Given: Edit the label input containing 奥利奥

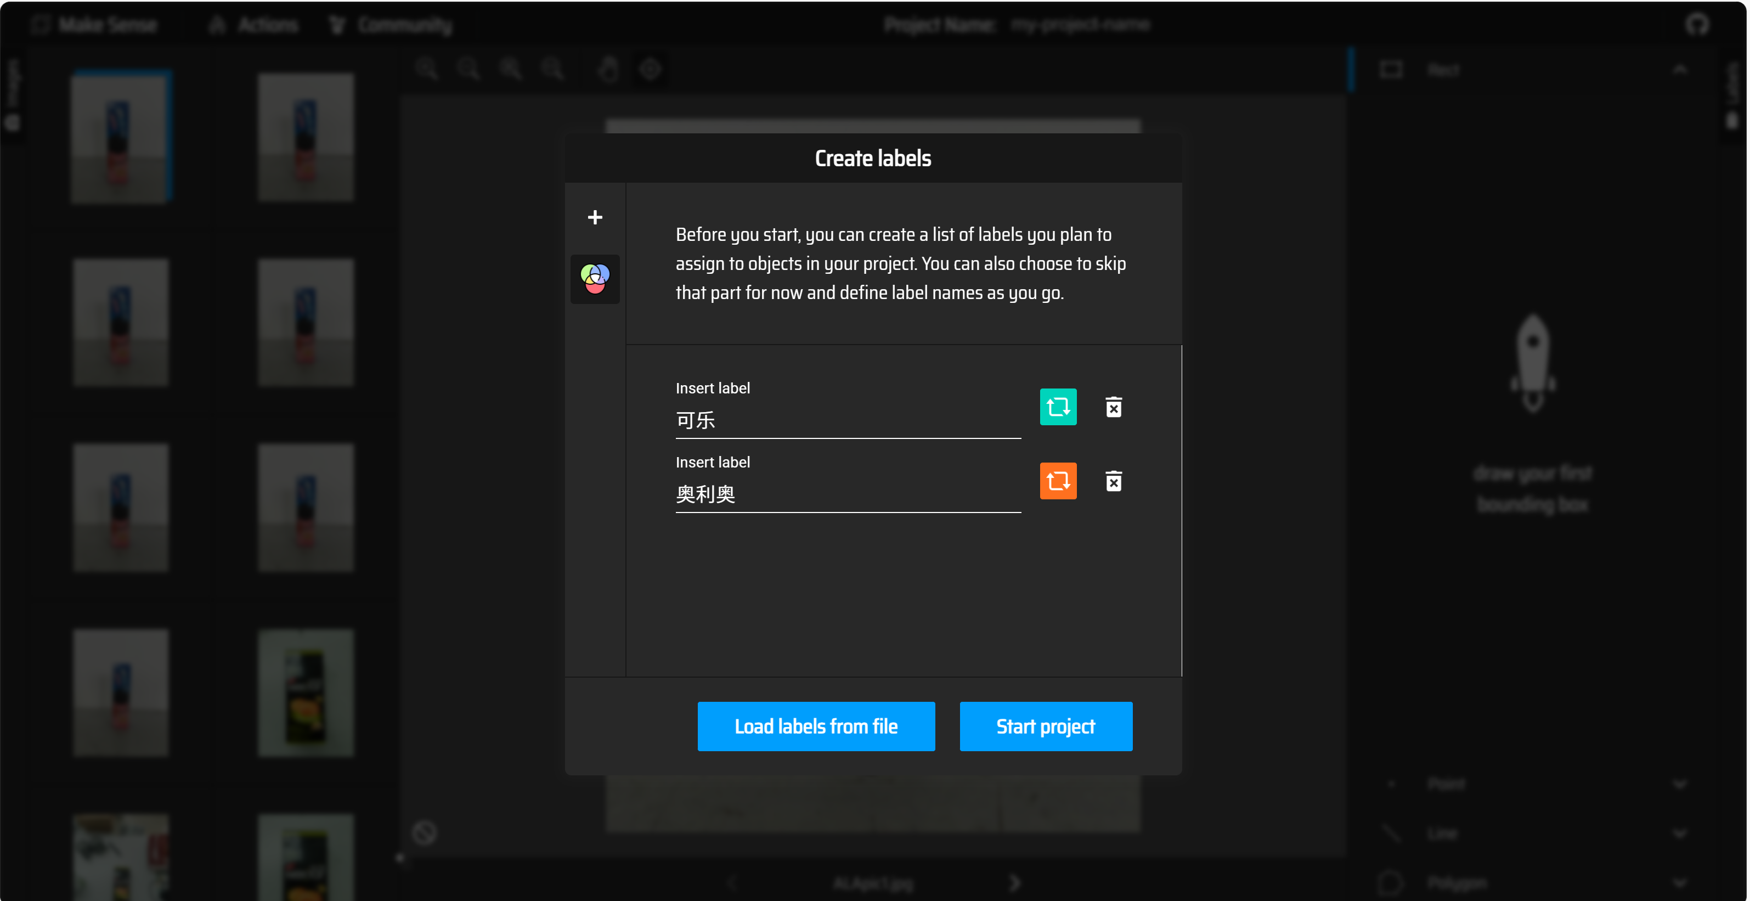Looking at the screenshot, I should [848, 494].
